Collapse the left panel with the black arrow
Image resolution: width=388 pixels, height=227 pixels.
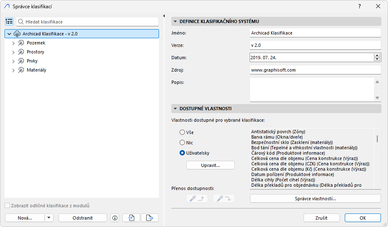164,16
